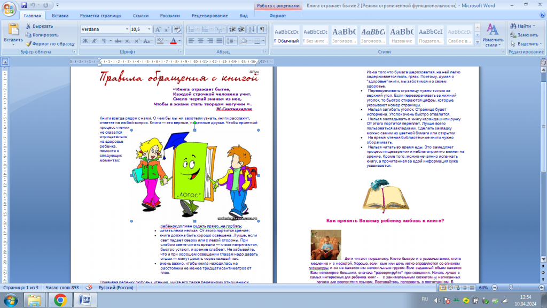Zoom out with the minus button
Image resolution: width=547 pixels, height=308 pixels.
(x=495, y=288)
